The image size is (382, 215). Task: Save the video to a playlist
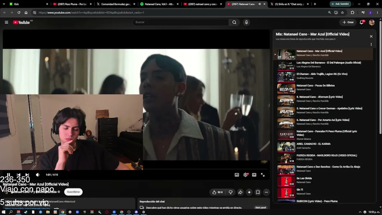click(x=258, y=192)
